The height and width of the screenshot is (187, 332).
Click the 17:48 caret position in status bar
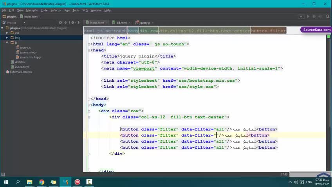point(284,175)
